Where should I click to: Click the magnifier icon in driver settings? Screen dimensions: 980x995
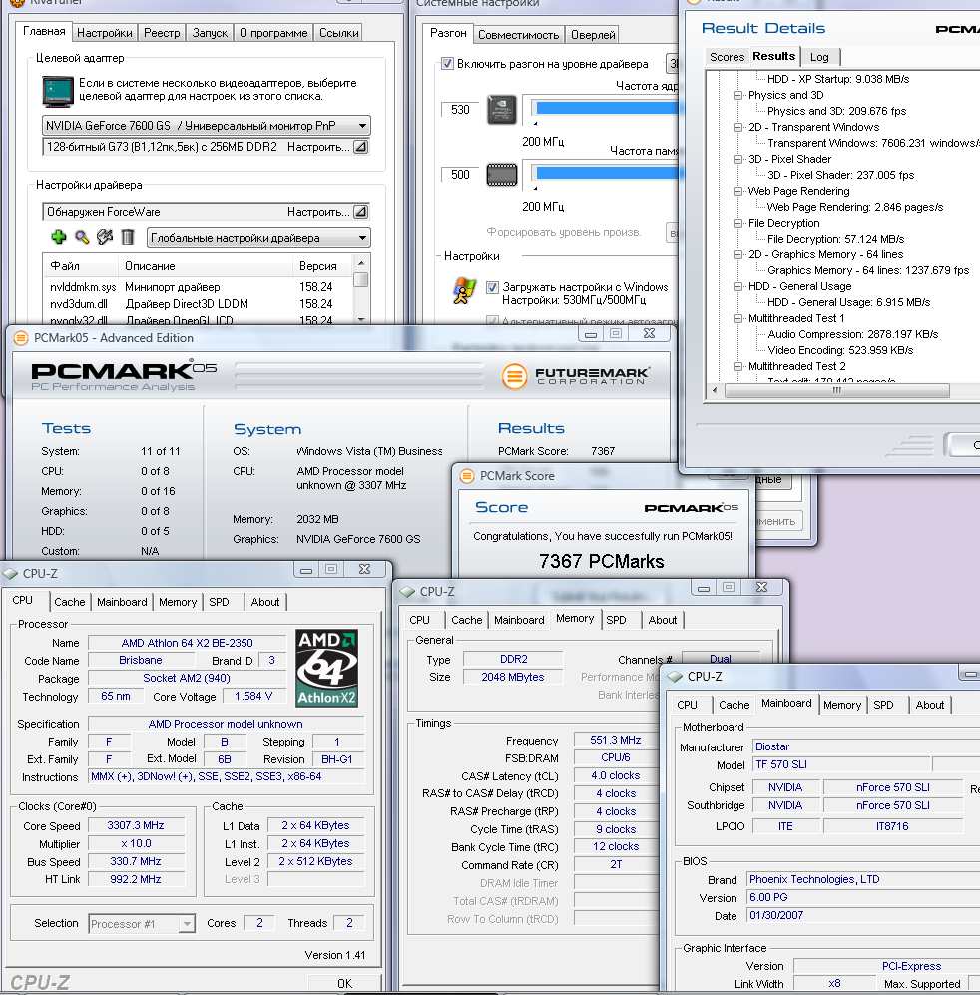82,237
